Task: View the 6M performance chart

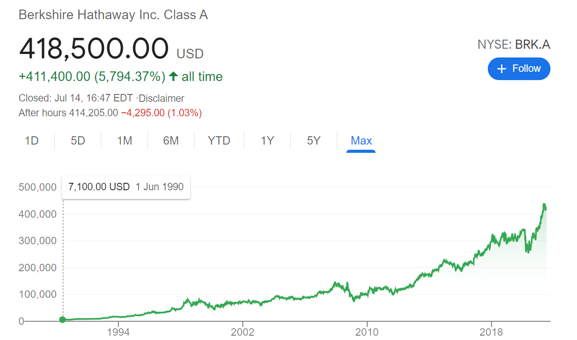Action: (171, 140)
